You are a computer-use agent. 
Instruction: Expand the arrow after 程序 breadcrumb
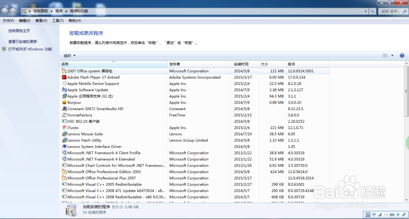coord(67,11)
